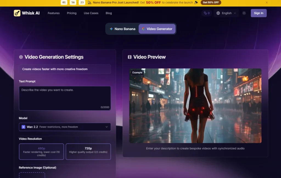Open the Use Cases menu item

point(91,13)
